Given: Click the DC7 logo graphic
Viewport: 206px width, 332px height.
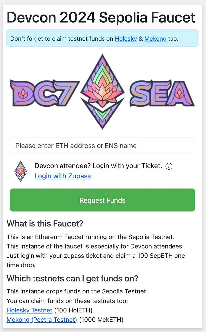Looking at the screenshot, I should [x=45, y=93].
